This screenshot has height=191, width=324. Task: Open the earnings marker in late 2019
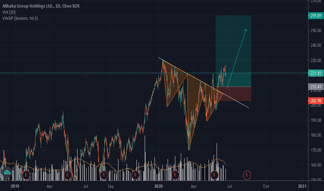click(x=135, y=175)
